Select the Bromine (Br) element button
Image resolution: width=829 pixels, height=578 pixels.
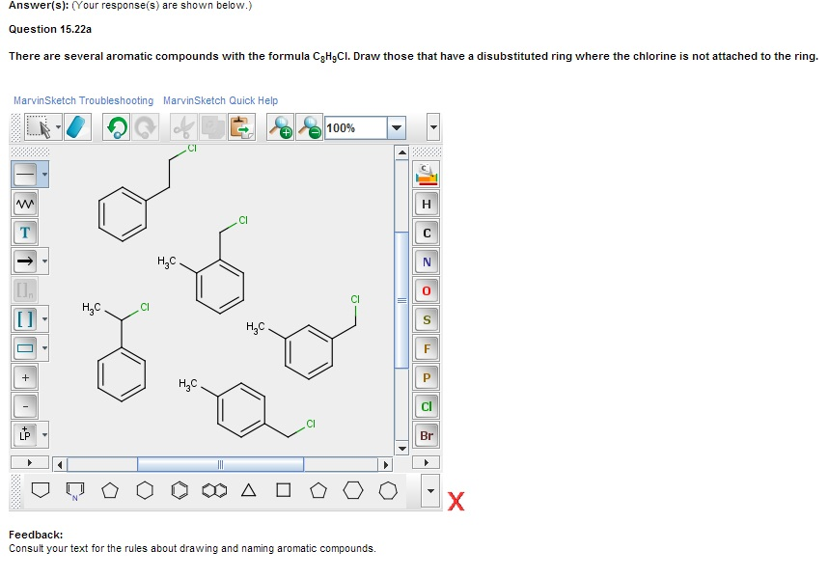(x=427, y=435)
